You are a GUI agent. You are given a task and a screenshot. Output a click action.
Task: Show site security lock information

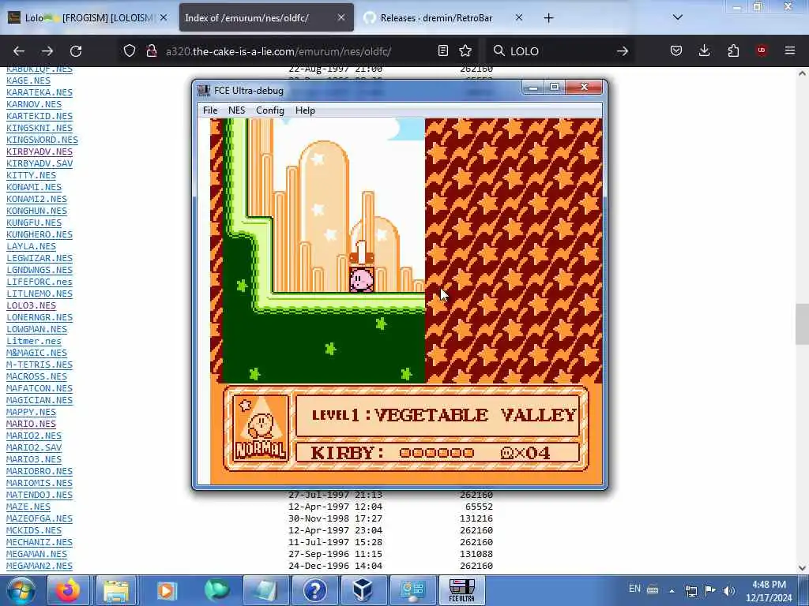151,50
